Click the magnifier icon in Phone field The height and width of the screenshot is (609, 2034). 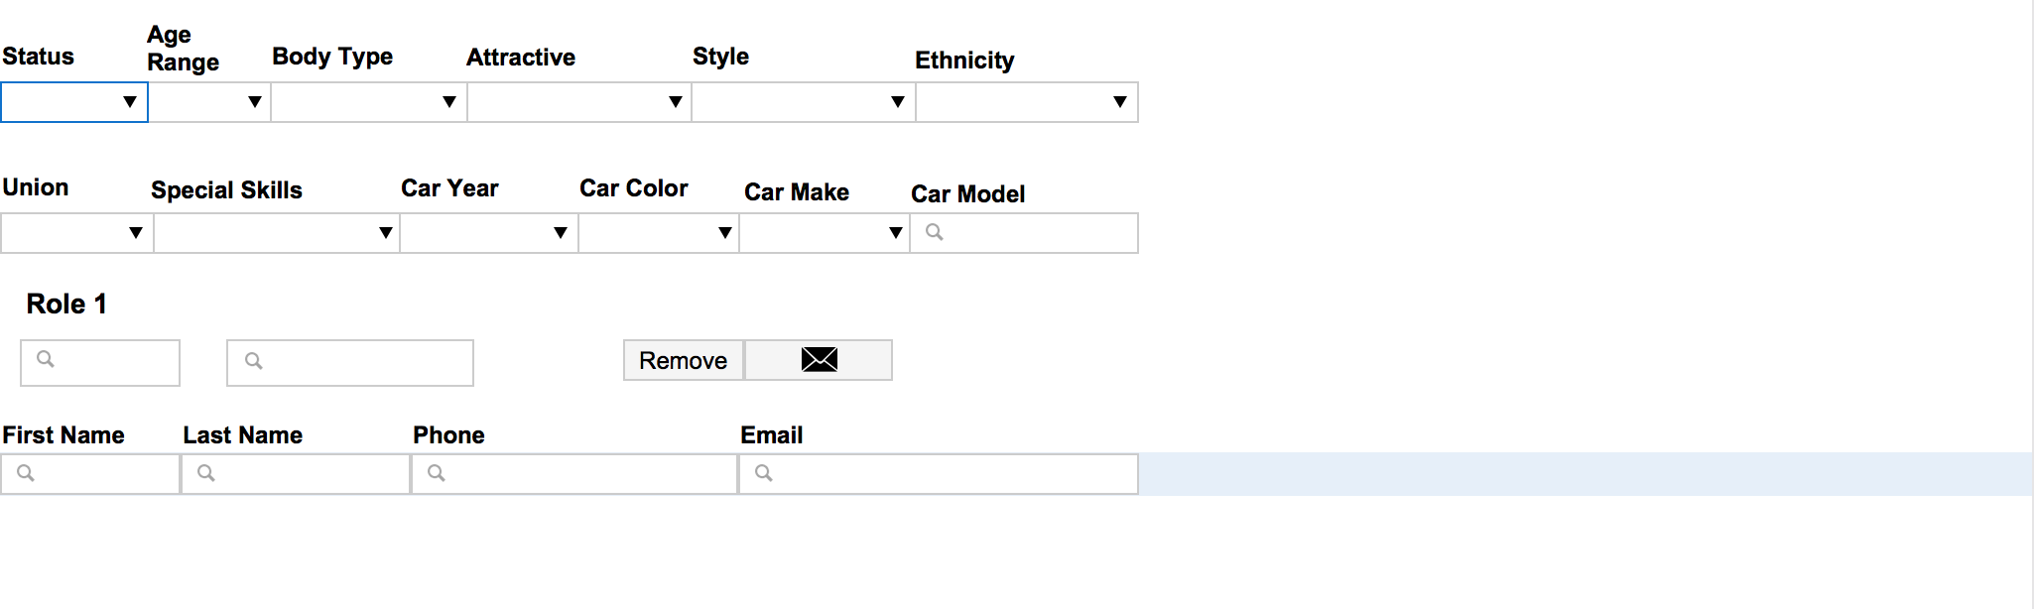click(436, 473)
